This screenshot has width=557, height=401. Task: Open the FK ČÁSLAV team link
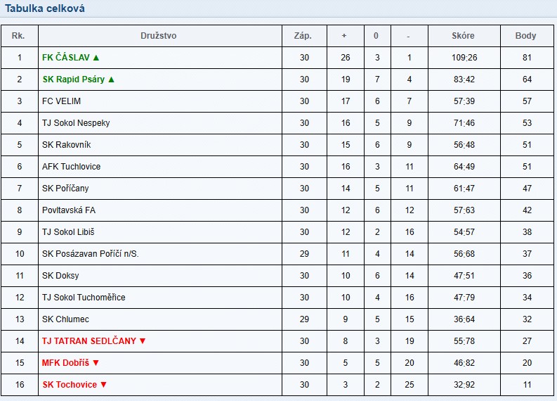(66, 57)
